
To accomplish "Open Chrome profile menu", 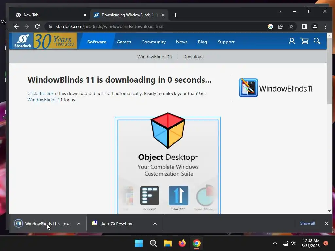I will (314, 26).
